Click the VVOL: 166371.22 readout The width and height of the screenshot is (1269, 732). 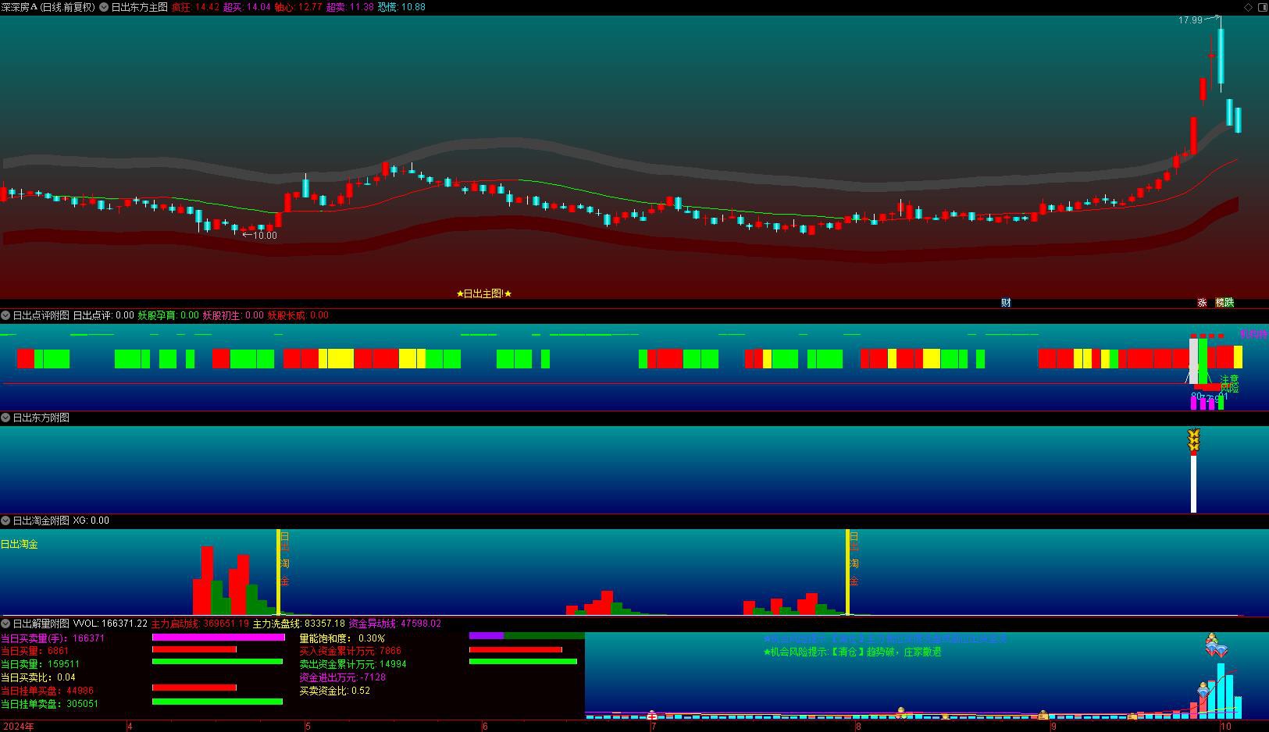click(110, 624)
